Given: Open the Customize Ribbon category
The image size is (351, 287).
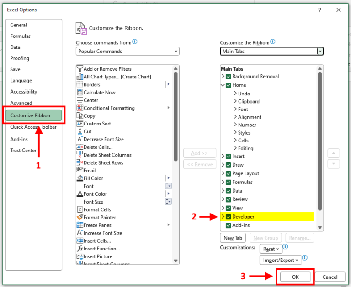Looking at the screenshot, I should click(31, 115).
